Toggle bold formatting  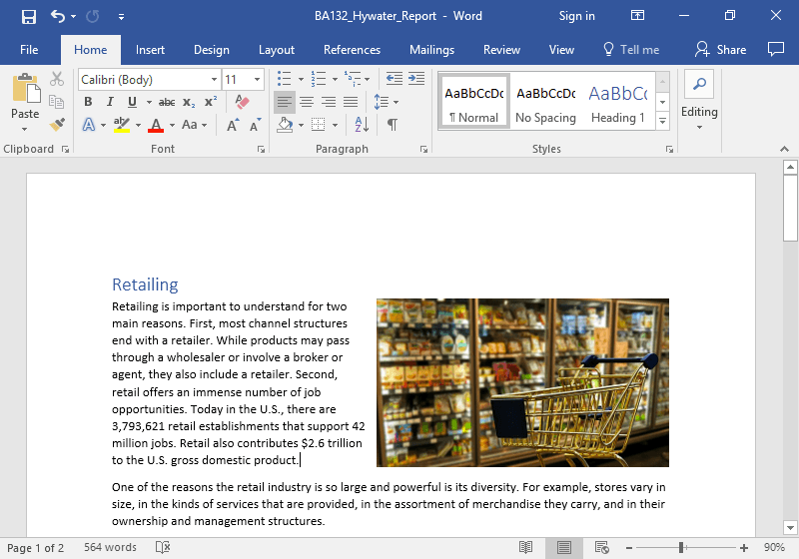point(88,102)
